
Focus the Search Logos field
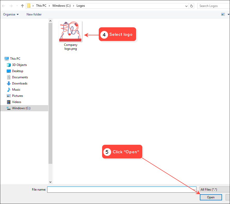coord(213,6)
